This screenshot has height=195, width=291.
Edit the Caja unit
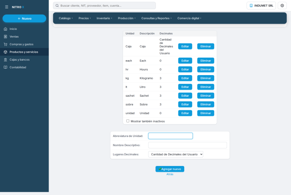185,46
